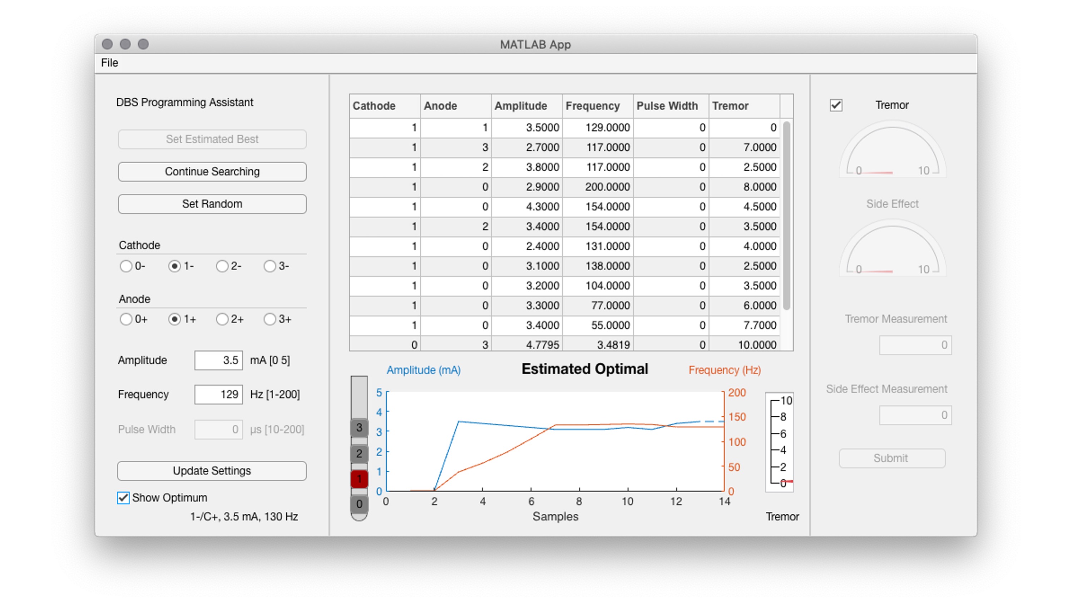Click contact 3 on the electrode graphic

click(359, 427)
